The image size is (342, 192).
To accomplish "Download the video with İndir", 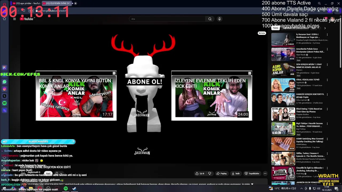I will pos(236,173).
